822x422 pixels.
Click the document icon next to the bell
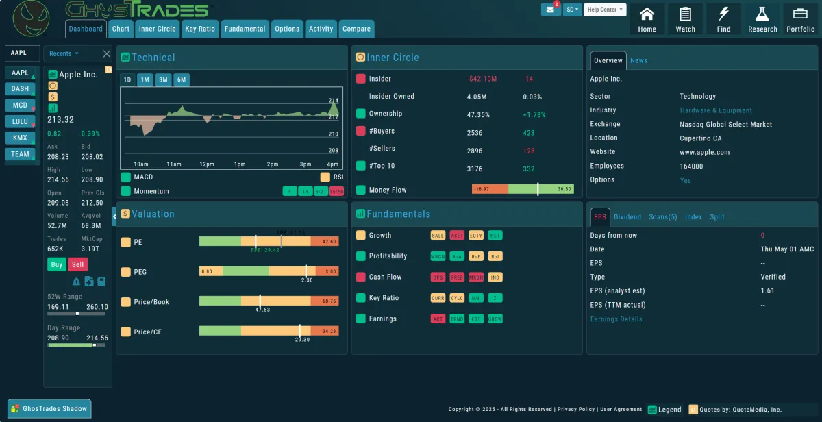click(x=89, y=282)
